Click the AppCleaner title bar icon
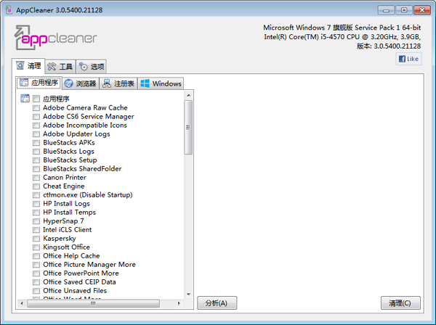Image resolution: width=436 pixels, height=325 pixels. pyautogui.click(x=9, y=10)
